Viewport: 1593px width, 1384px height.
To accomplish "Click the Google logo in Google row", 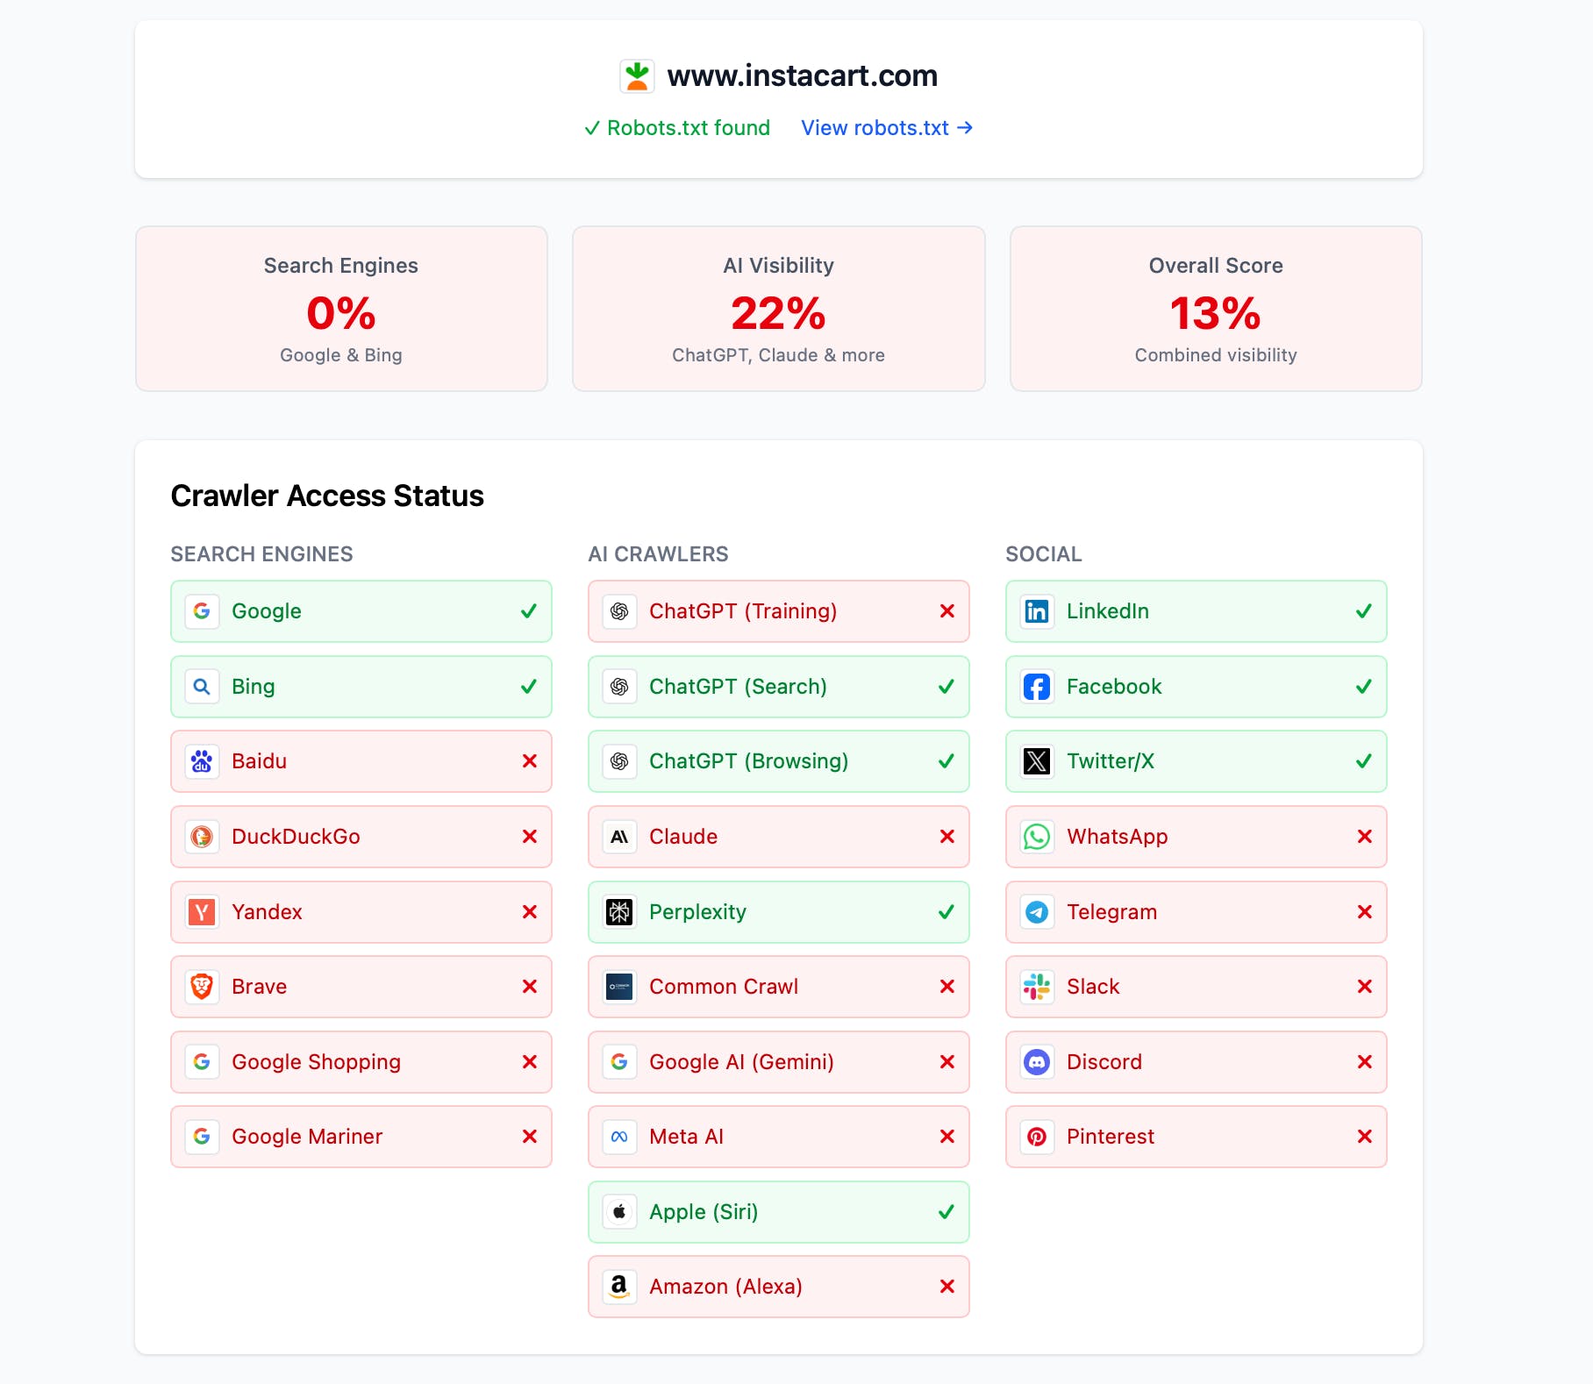I will click(202, 611).
